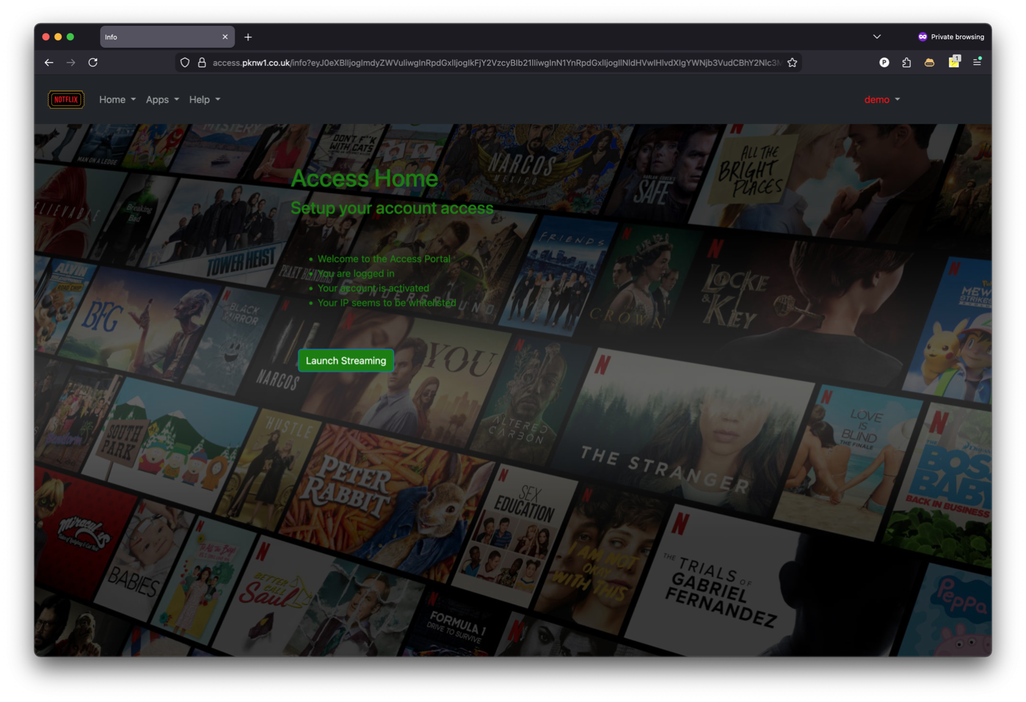The height and width of the screenshot is (702, 1026).
Task: Open the Help dropdown menu
Action: pos(205,100)
